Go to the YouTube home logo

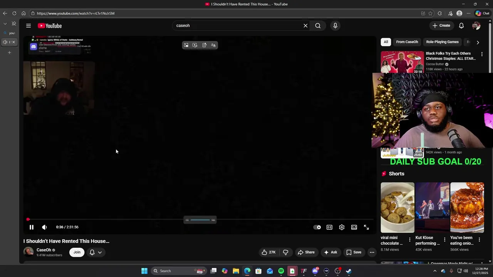[50, 26]
